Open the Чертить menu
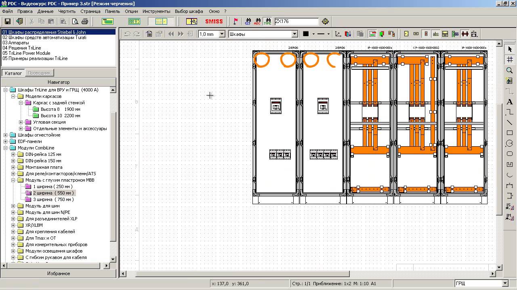This screenshot has height=290, width=517. coord(67,11)
